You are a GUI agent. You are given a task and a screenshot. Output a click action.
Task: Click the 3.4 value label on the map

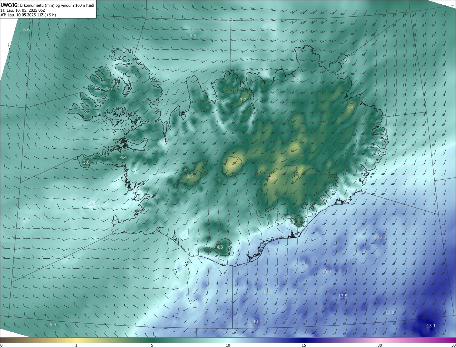coord(350,107)
